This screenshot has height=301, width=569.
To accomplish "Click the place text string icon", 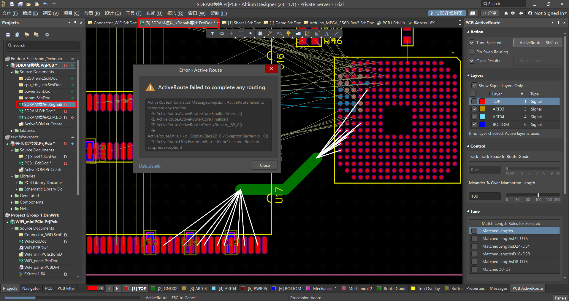I will (x=326, y=33).
